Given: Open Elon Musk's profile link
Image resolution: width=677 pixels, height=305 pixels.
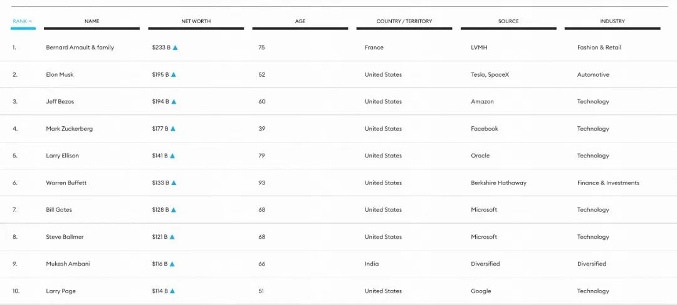Looking at the screenshot, I should click(x=60, y=74).
